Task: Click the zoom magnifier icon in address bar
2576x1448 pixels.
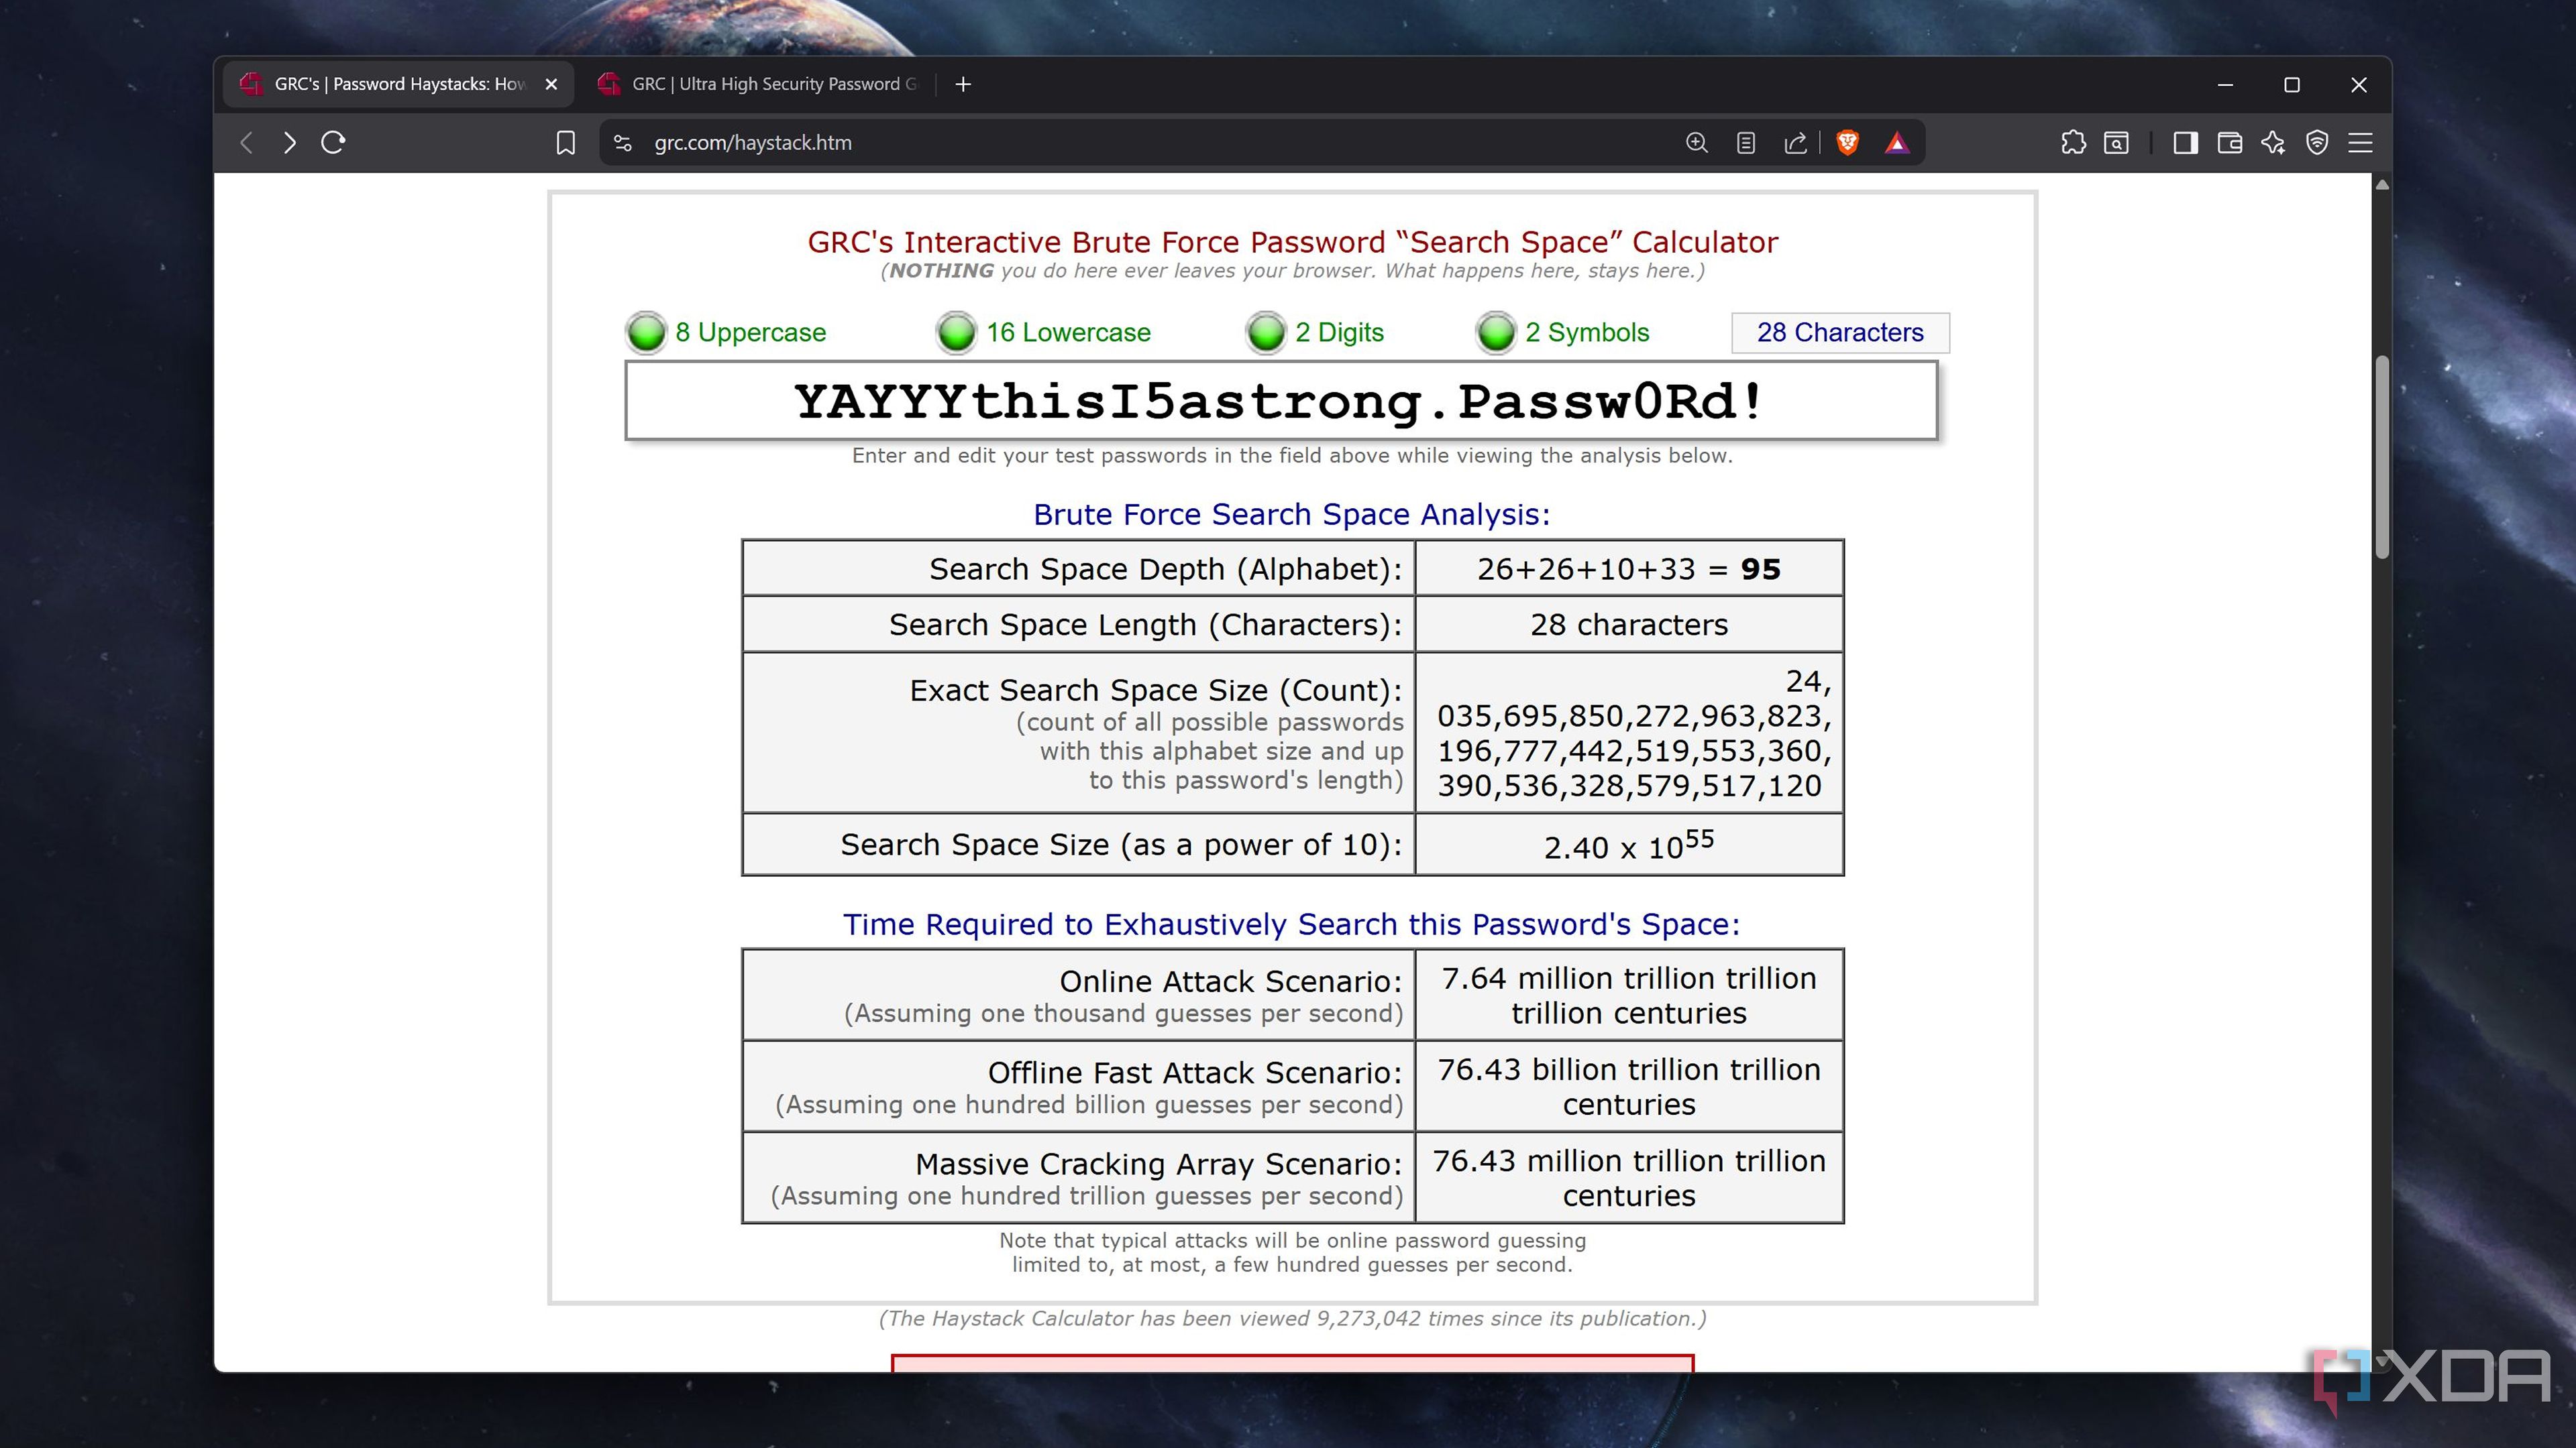Action: click(x=1696, y=143)
